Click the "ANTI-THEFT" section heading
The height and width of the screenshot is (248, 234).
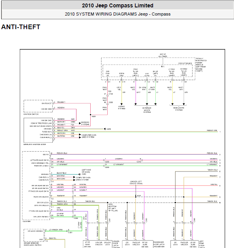tap(21, 27)
